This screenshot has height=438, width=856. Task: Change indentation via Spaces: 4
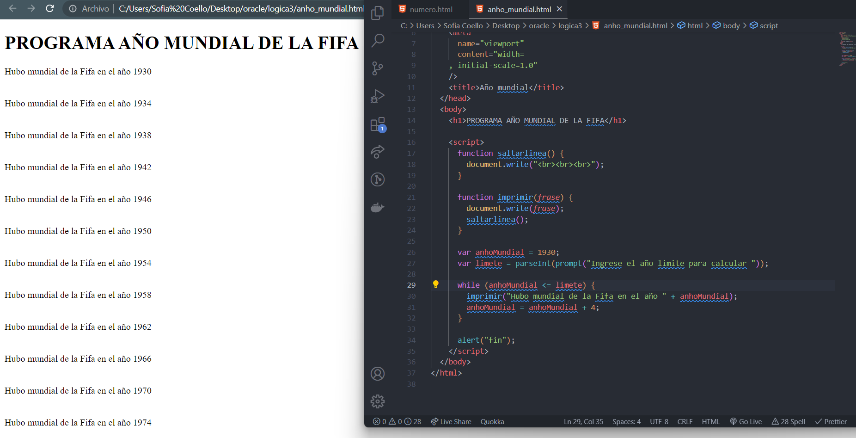coord(626,422)
